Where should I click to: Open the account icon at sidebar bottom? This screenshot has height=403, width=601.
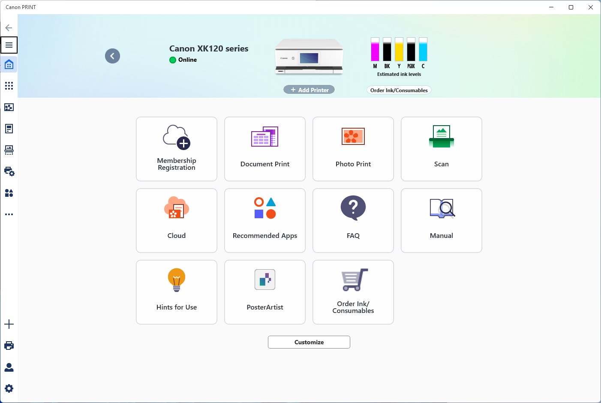point(9,367)
